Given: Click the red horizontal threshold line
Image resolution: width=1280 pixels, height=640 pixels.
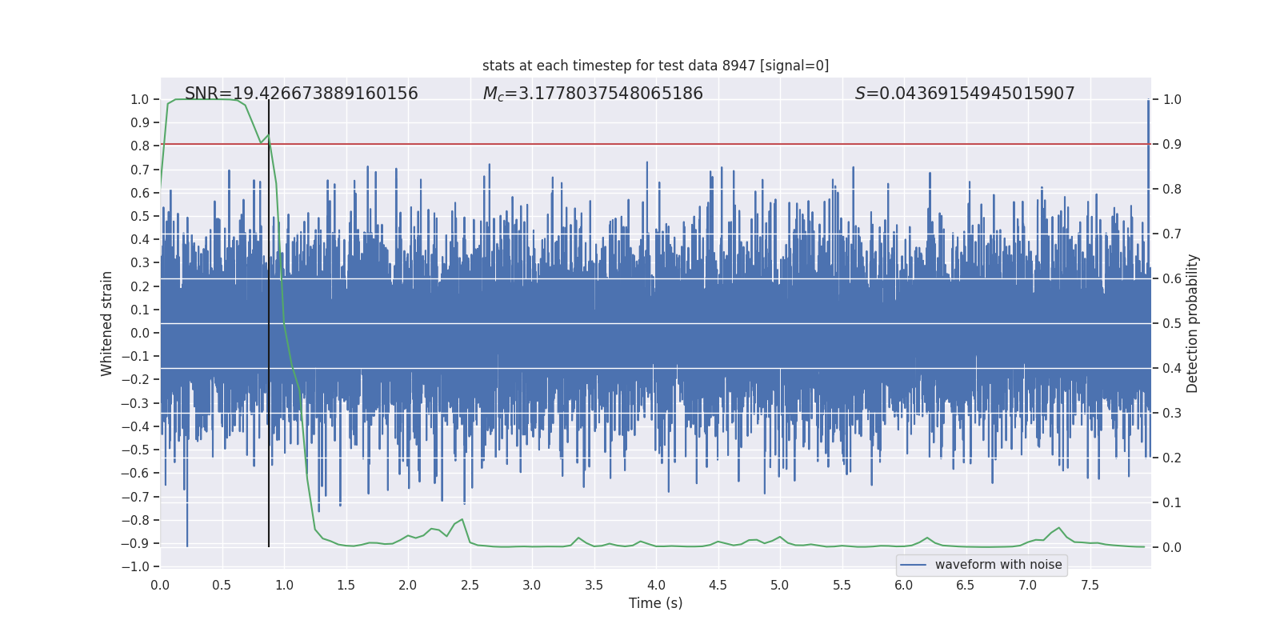Looking at the screenshot, I should point(656,145).
